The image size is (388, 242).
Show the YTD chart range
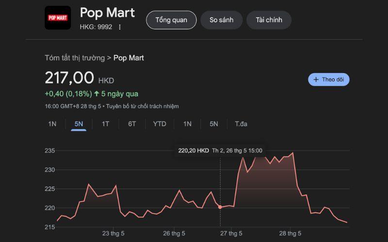click(x=160, y=124)
